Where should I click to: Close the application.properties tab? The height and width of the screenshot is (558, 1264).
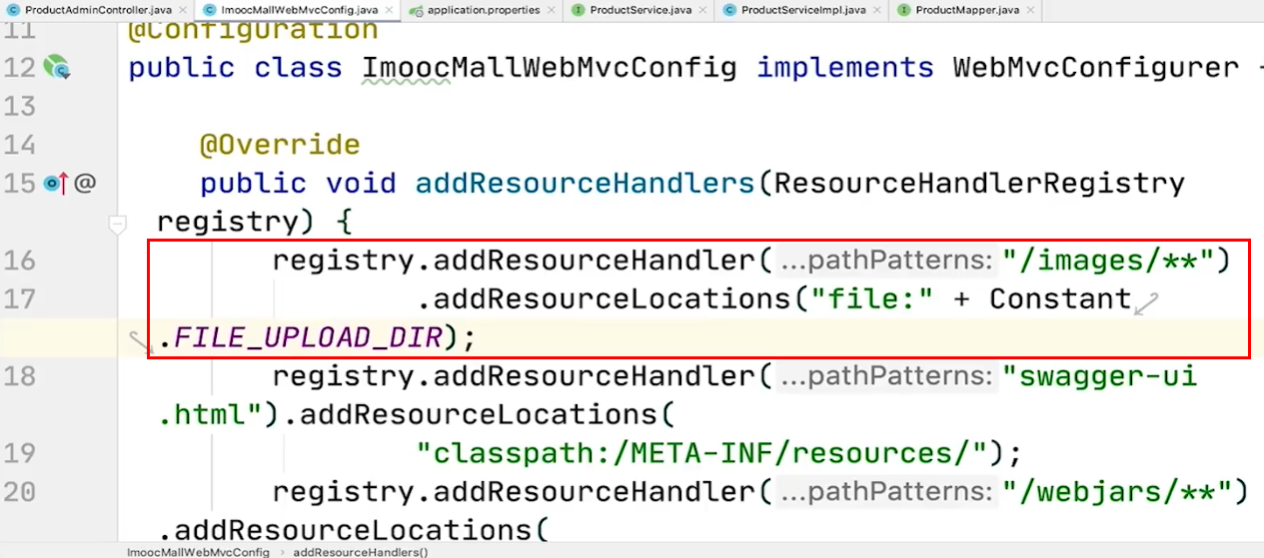click(x=553, y=10)
